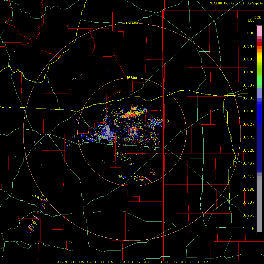The image size is (264, 264).
Task: Click the 0.627 legend value
Action: [x=248, y=124]
